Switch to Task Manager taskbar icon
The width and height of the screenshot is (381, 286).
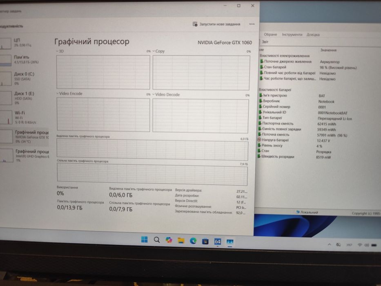coord(230,242)
